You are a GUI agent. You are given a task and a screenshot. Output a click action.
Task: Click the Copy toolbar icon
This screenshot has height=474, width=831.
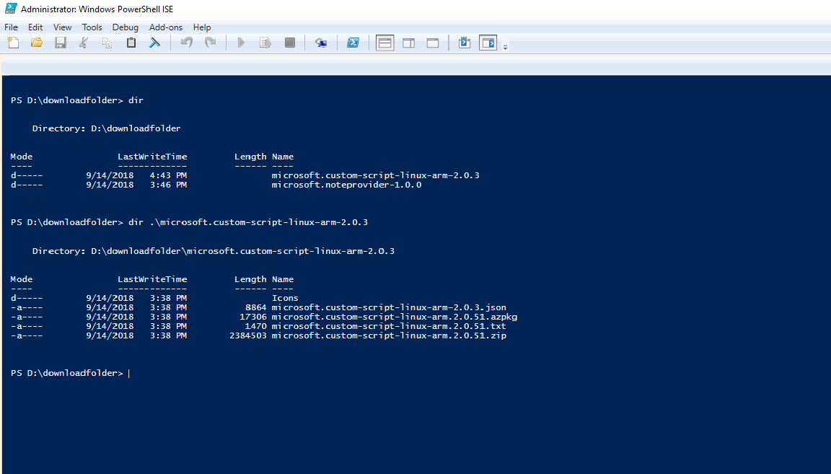107,43
